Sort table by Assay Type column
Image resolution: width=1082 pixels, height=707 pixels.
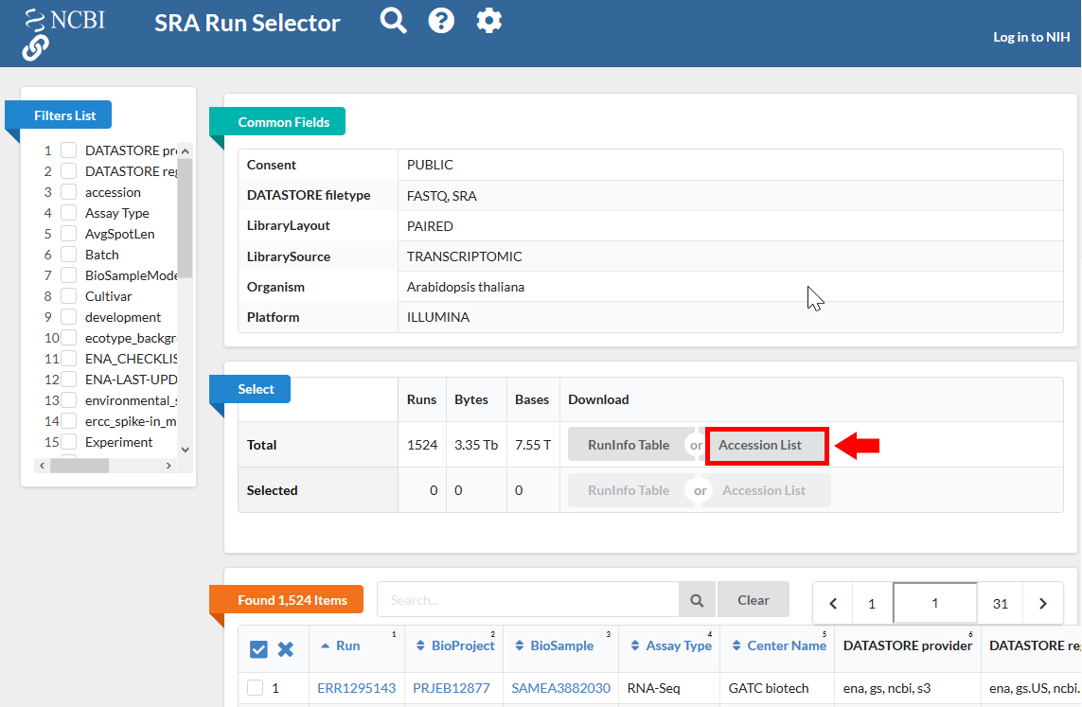(x=671, y=645)
